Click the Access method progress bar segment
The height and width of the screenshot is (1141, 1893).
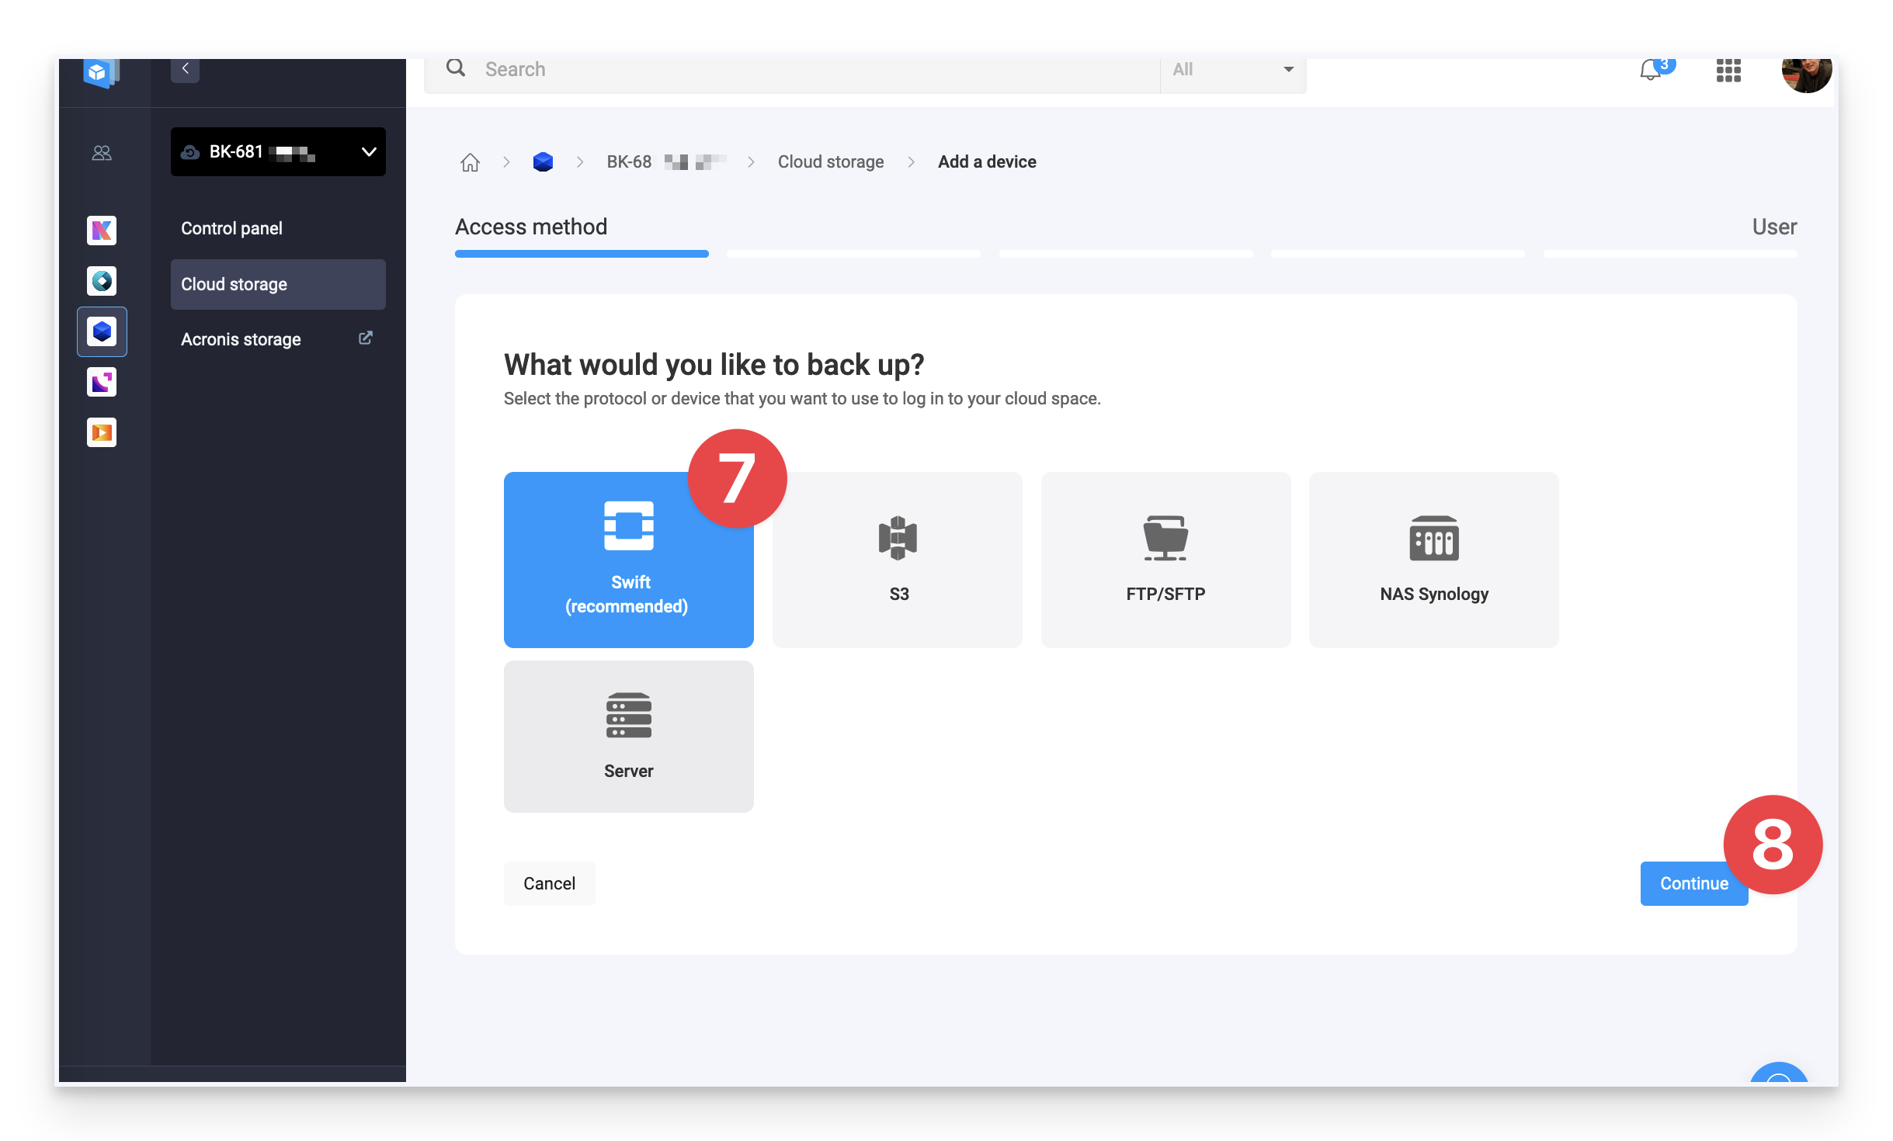click(x=582, y=254)
